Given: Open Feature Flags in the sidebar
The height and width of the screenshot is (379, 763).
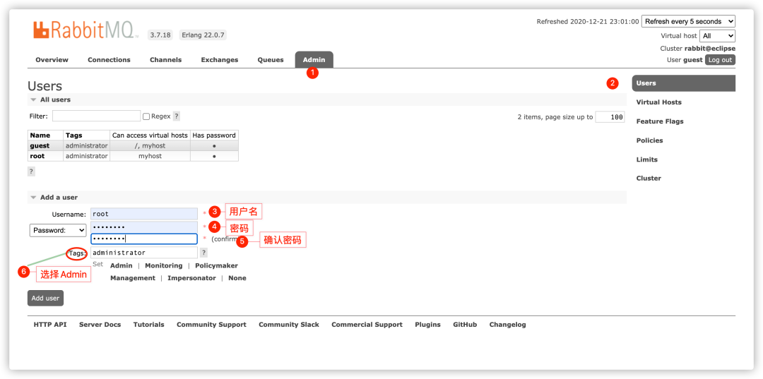Looking at the screenshot, I should point(660,121).
